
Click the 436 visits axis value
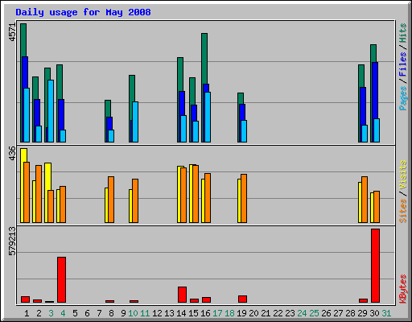pyautogui.click(x=12, y=153)
